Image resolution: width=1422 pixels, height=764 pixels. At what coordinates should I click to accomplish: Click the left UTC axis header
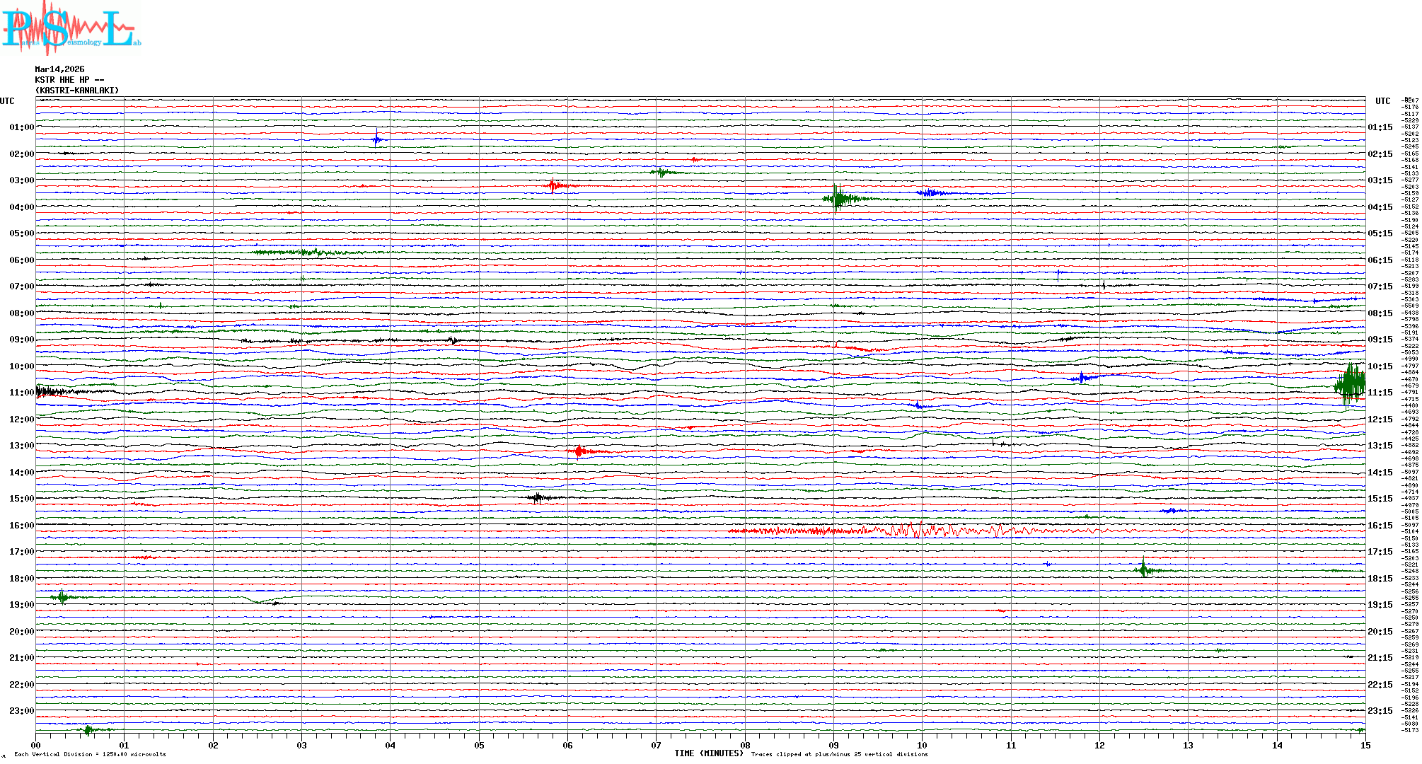[7, 101]
